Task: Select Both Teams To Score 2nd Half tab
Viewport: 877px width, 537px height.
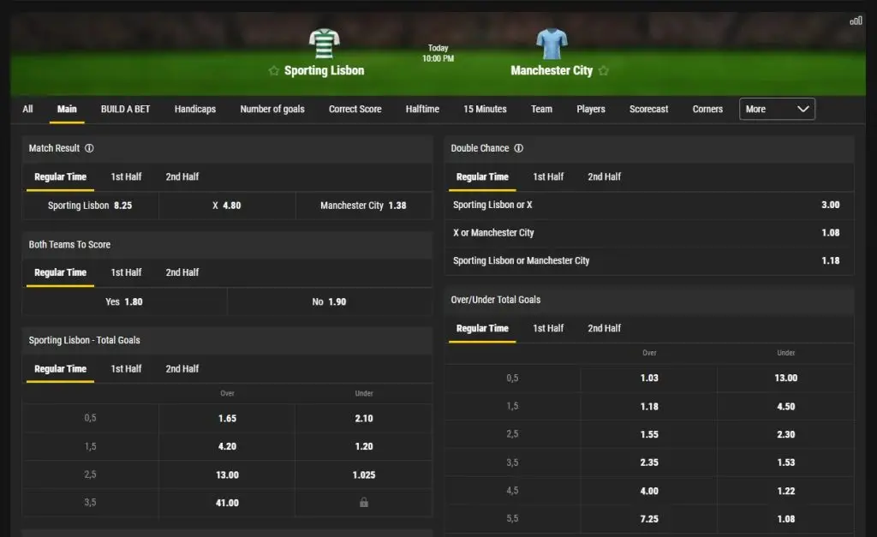Action: pos(182,272)
